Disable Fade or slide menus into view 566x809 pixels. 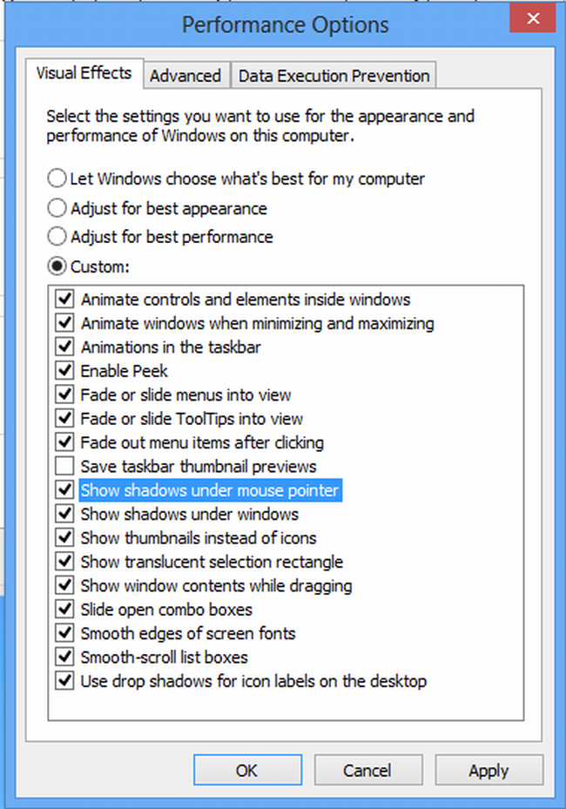pyautogui.click(x=64, y=394)
